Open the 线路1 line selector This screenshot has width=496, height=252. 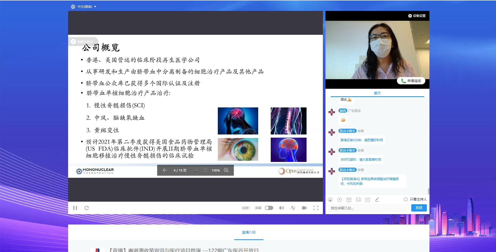246,208
